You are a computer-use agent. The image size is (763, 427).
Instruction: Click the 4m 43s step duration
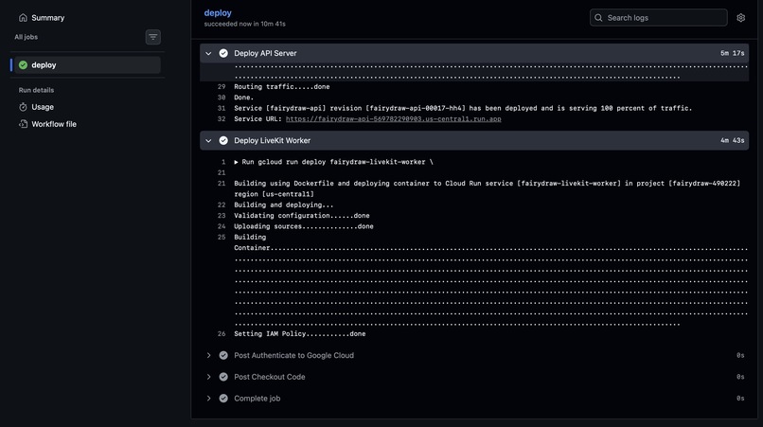[733, 140]
